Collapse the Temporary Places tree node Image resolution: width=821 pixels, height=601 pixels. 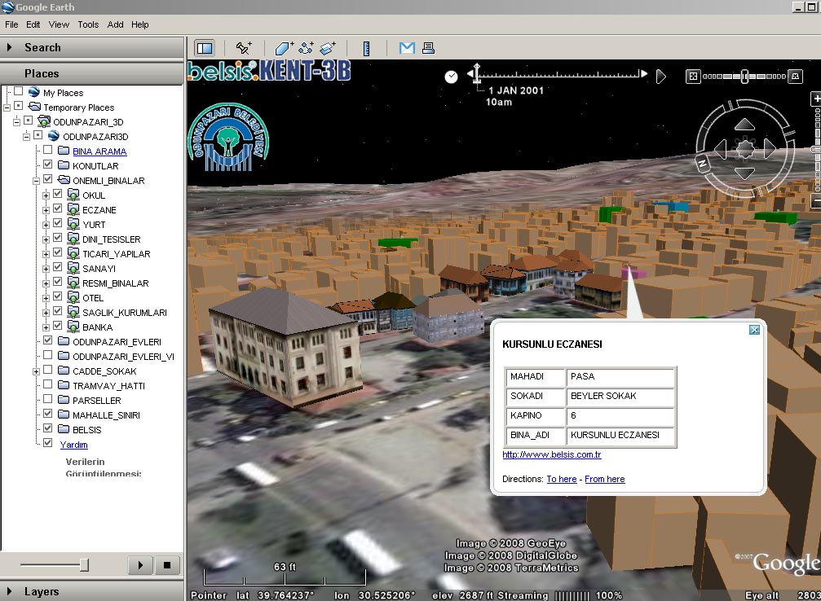pyautogui.click(x=7, y=107)
